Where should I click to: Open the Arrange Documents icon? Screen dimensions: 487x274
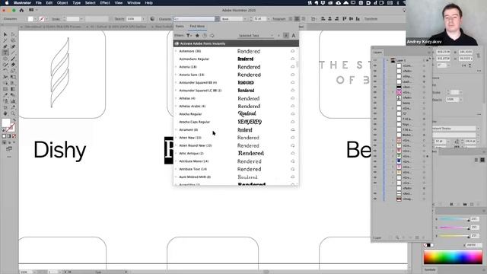pos(31,10)
